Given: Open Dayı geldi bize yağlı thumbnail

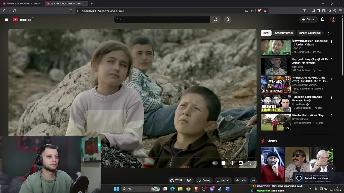Looking at the screenshot, I should (276, 66).
